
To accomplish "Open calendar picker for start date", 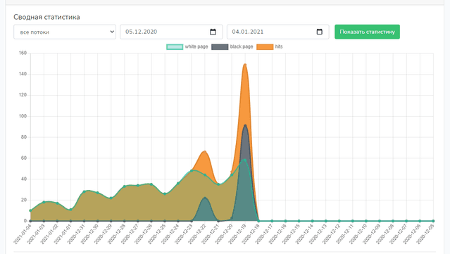I will [x=213, y=32].
